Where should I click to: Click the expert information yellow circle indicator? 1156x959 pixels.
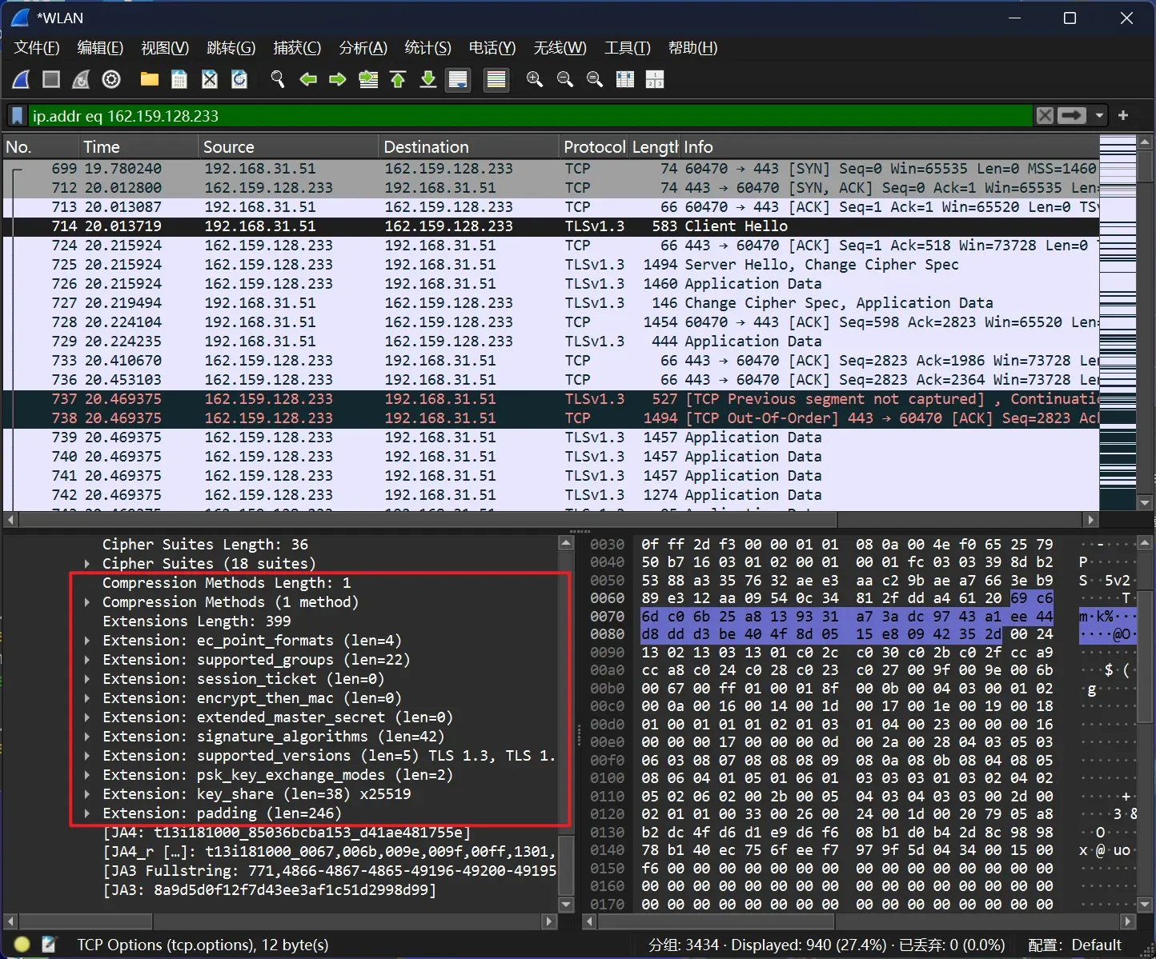pyautogui.click(x=22, y=945)
